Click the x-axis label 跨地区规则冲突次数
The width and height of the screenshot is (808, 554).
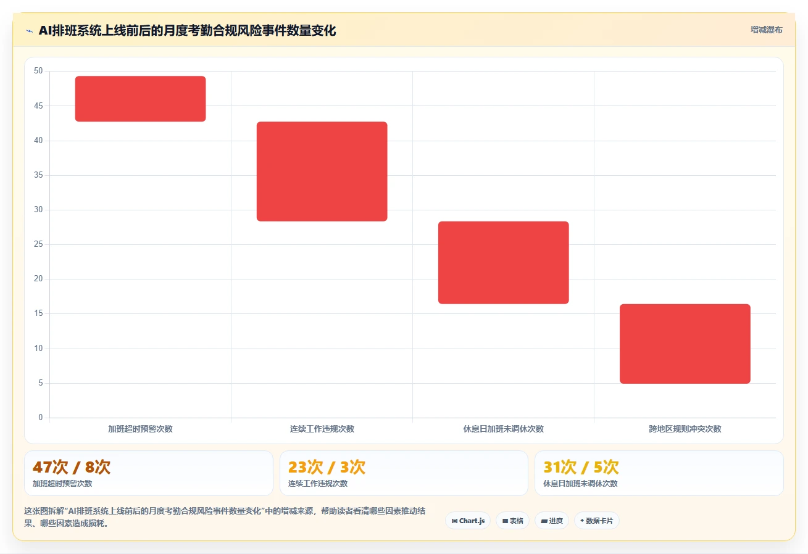(x=685, y=429)
